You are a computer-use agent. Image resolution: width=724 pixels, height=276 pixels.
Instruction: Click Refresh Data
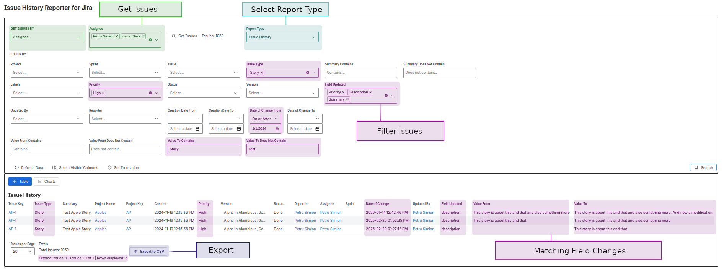(x=29, y=168)
